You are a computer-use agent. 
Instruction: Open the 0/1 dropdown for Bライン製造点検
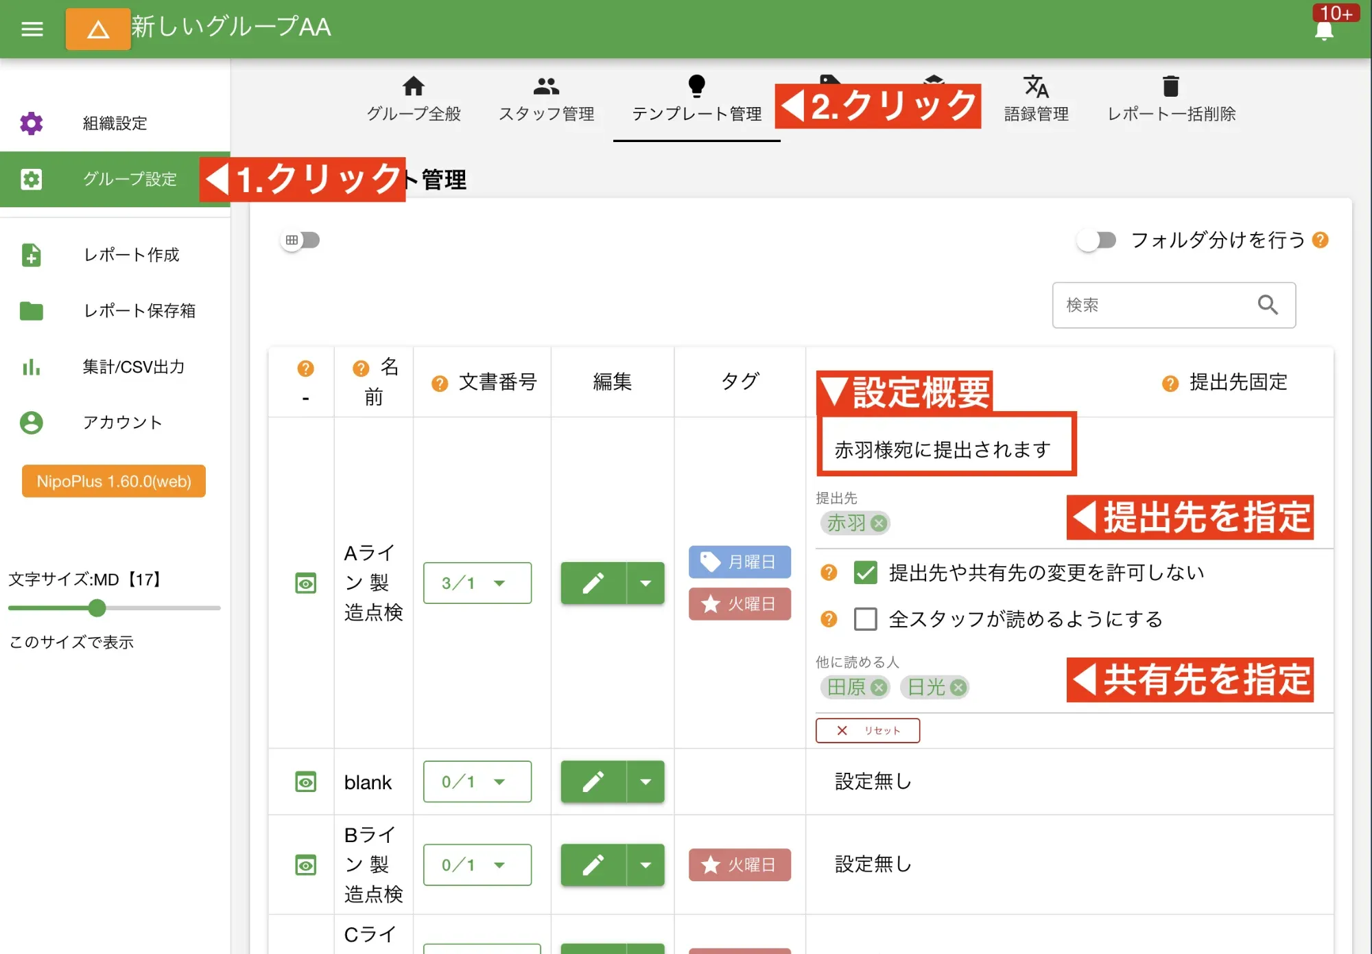tap(477, 865)
